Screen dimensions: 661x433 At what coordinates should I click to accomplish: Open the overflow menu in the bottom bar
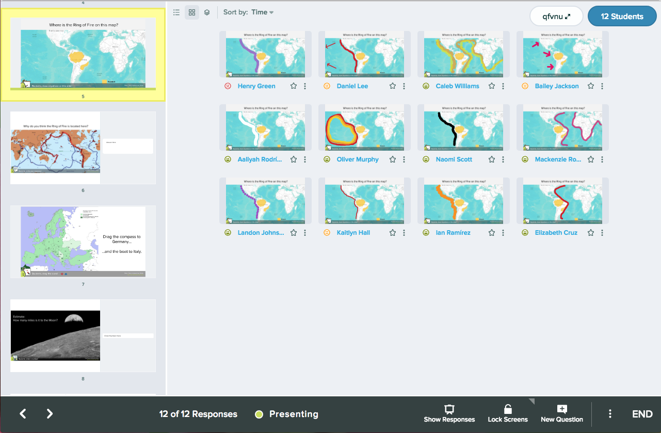610,413
